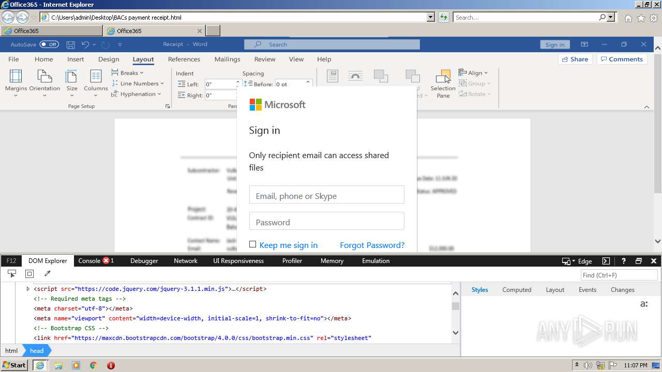
Task: Click the page vertical scrollbar down arrow
Action: (657, 241)
